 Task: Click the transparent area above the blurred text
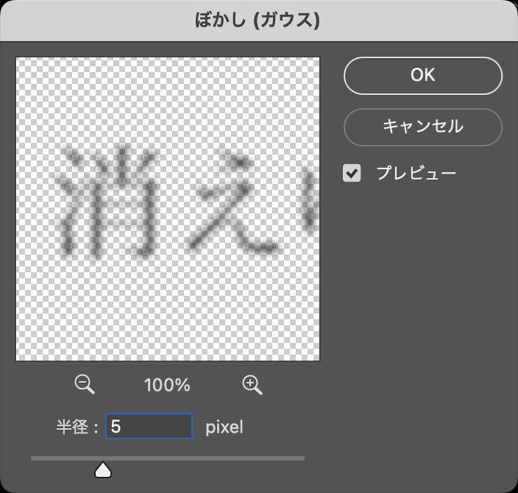click(168, 98)
